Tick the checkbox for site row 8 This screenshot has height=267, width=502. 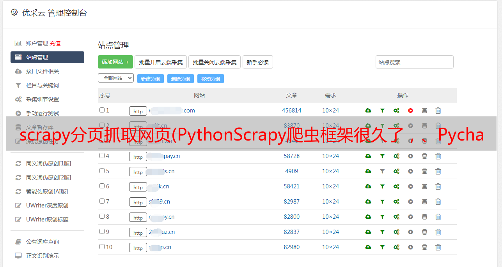pos(102,216)
